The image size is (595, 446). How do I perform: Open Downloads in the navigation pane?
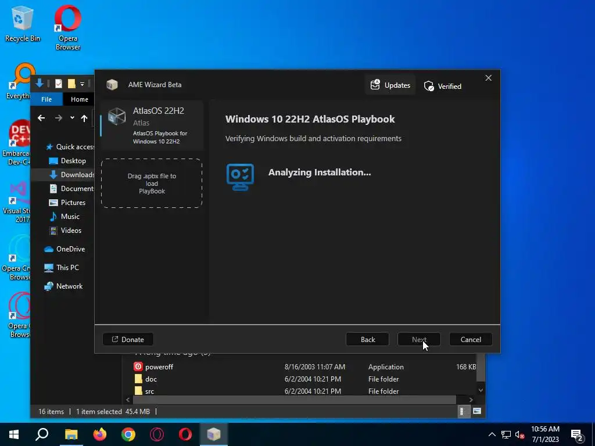click(x=71, y=174)
